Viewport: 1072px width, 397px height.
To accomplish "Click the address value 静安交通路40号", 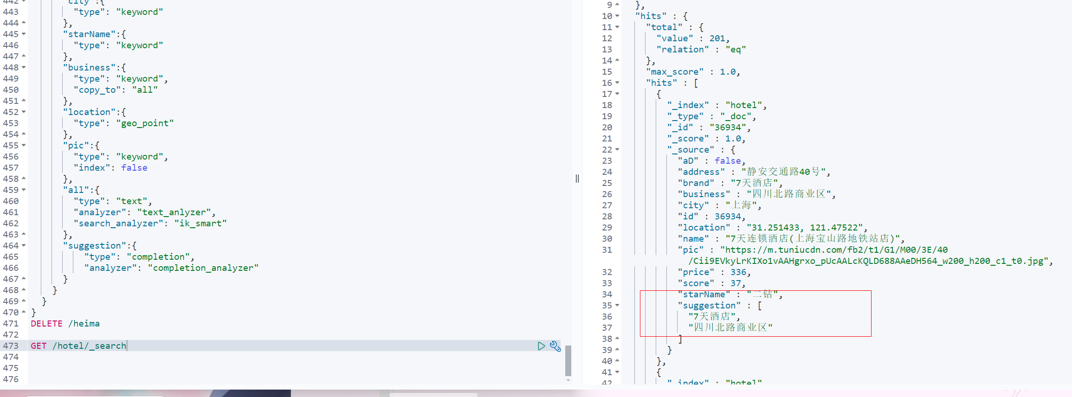I will 783,172.
